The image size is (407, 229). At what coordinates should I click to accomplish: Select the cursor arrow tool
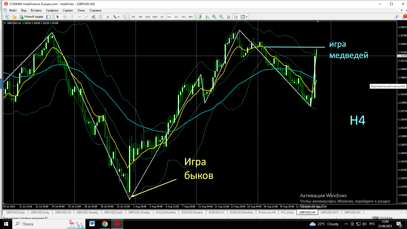[58, 17]
